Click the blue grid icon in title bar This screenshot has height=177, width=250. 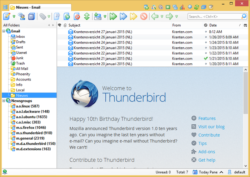pos(204,7)
